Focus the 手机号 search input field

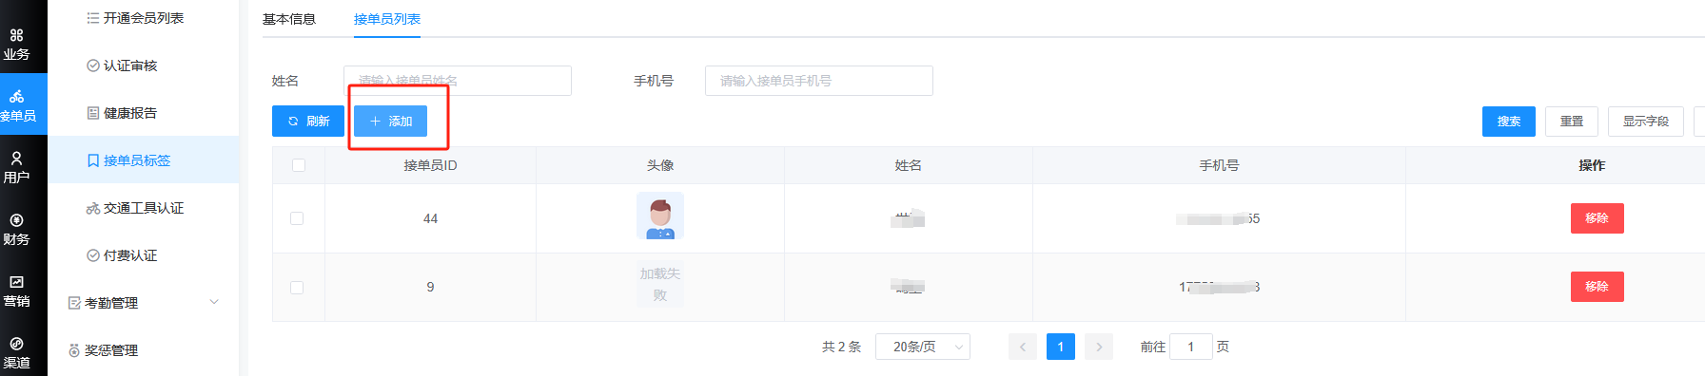point(819,81)
